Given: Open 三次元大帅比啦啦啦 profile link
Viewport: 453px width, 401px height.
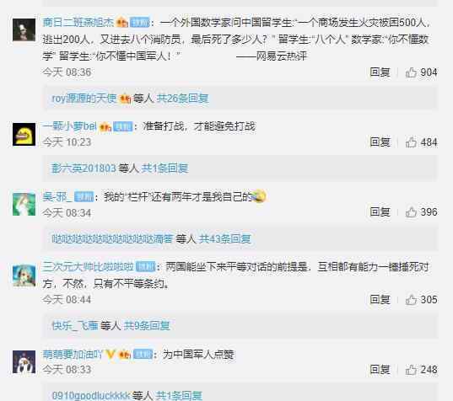Looking at the screenshot, I should coord(88,267).
